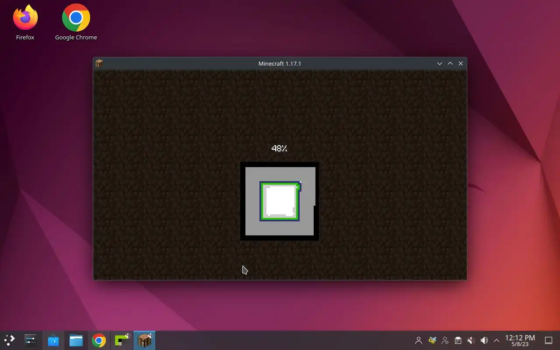Click the 48% loading progress text
Screen dimensions: 560x350
coord(279,148)
